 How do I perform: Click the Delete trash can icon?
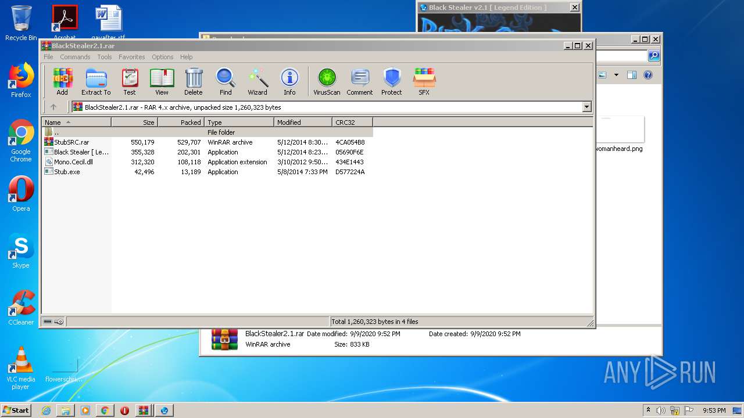(194, 81)
